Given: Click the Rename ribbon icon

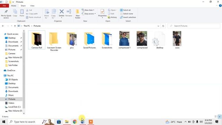Looking at the screenshot, I should point(69,11).
